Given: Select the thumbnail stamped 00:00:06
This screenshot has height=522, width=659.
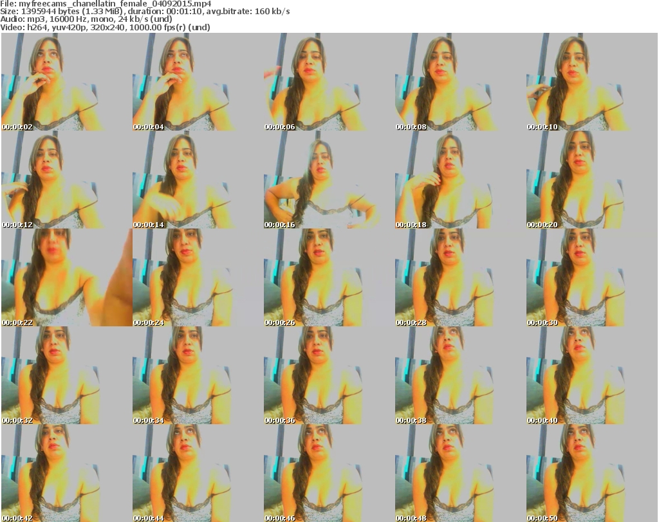Looking at the screenshot, I should click(x=329, y=82).
